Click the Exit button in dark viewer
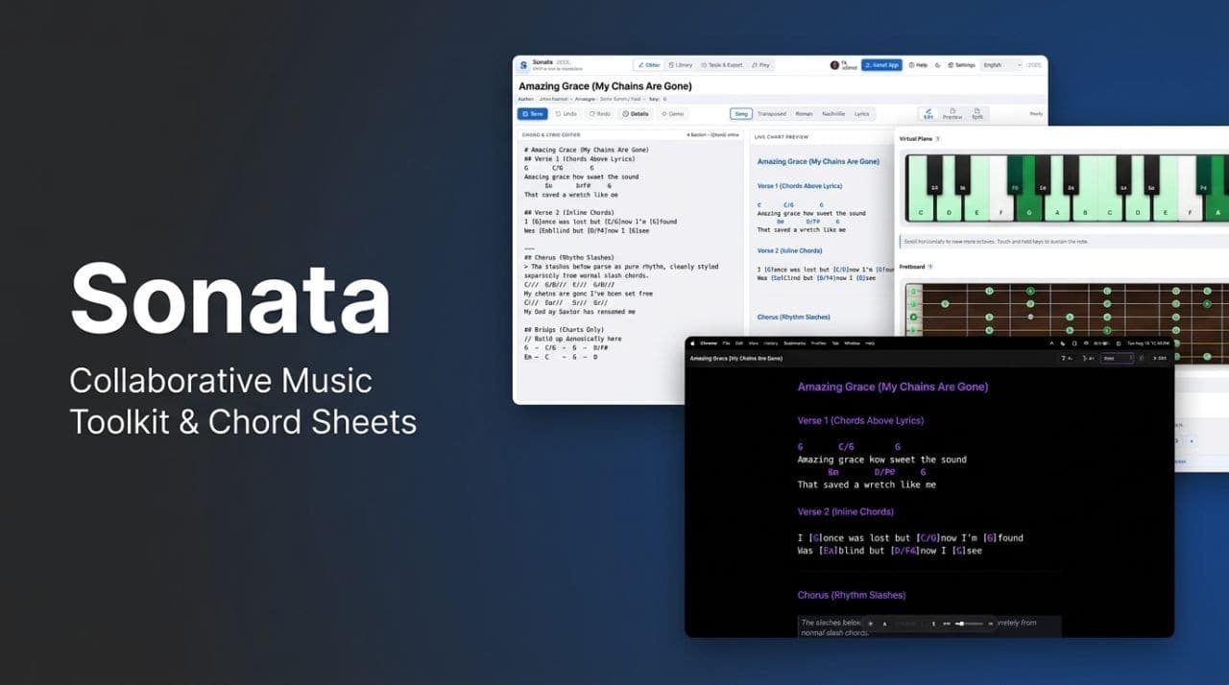This screenshot has height=685, width=1229. click(1159, 358)
